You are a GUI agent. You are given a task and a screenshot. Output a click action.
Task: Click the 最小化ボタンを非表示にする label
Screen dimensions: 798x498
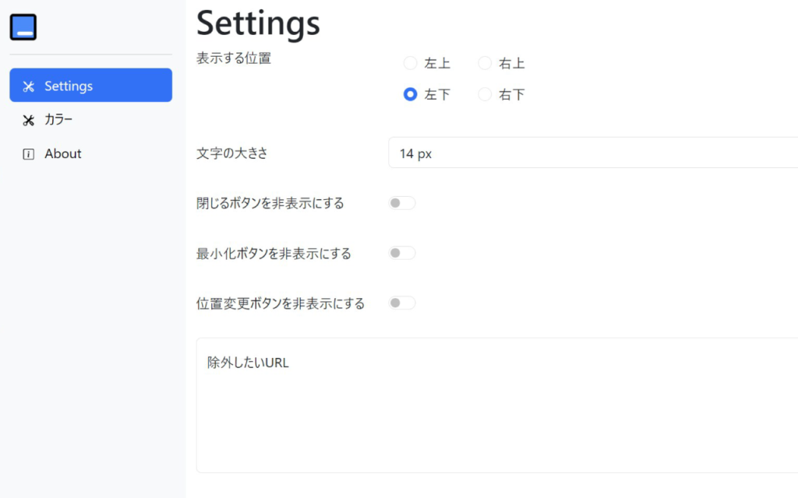[274, 253]
